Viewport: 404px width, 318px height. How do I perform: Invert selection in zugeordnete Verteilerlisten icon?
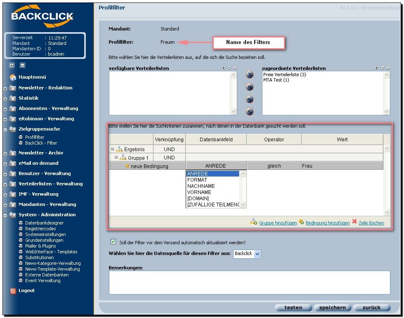(388, 68)
